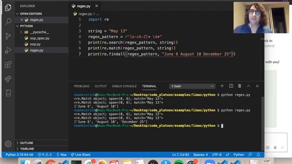Screen dimensions: 292x164
Task: Open notifications bell
Action: tap(258, 155)
